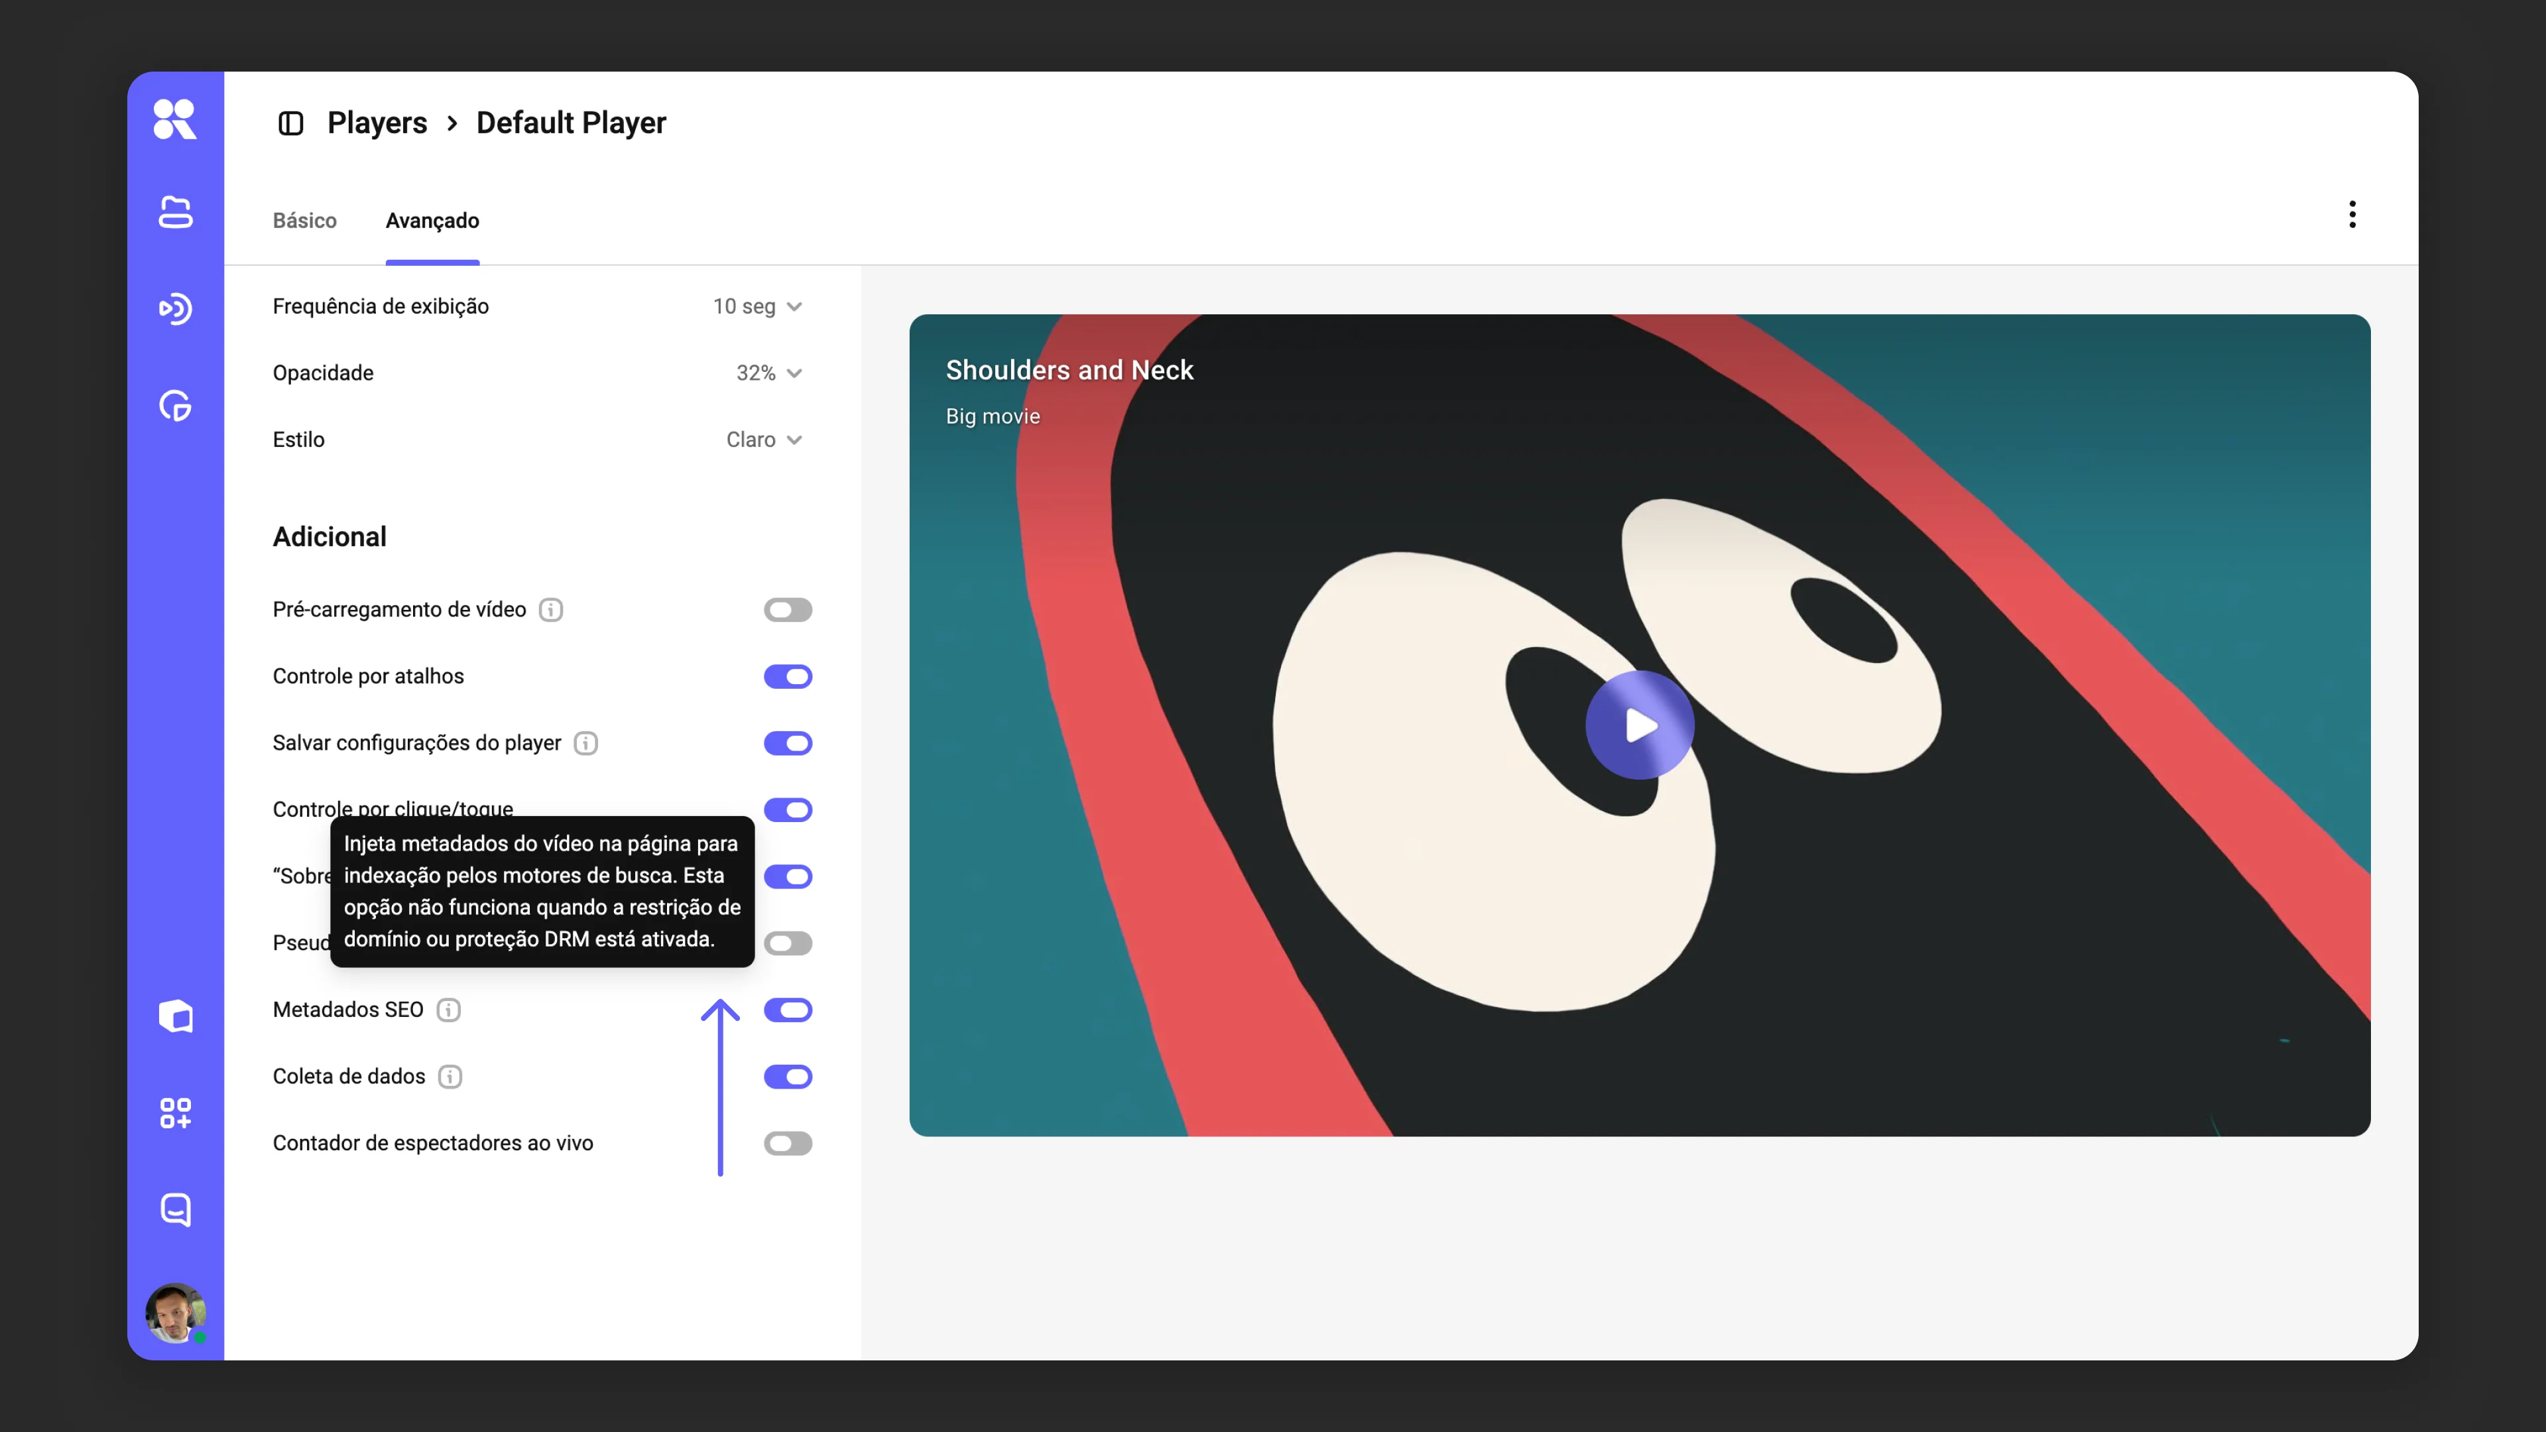
Task: Toggle the “Sobre” row switch
Action: click(788, 876)
